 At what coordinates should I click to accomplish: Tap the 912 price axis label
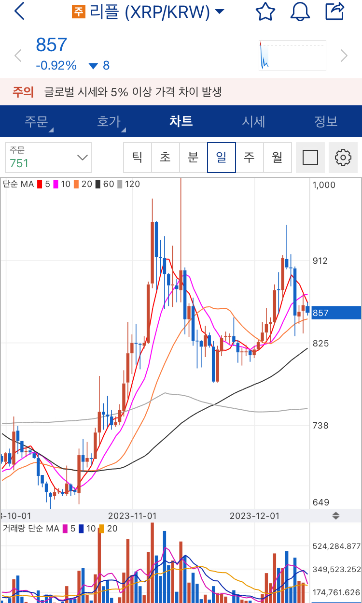(320, 260)
